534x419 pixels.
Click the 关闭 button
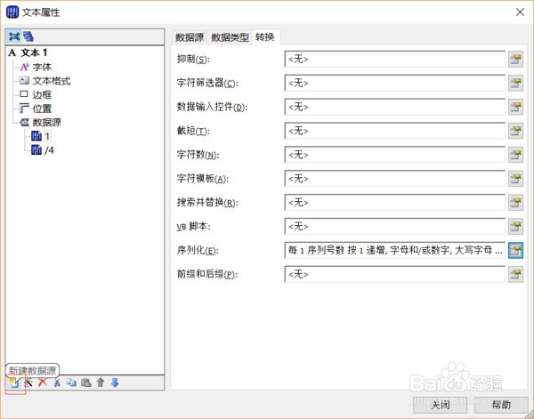click(441, 405)
